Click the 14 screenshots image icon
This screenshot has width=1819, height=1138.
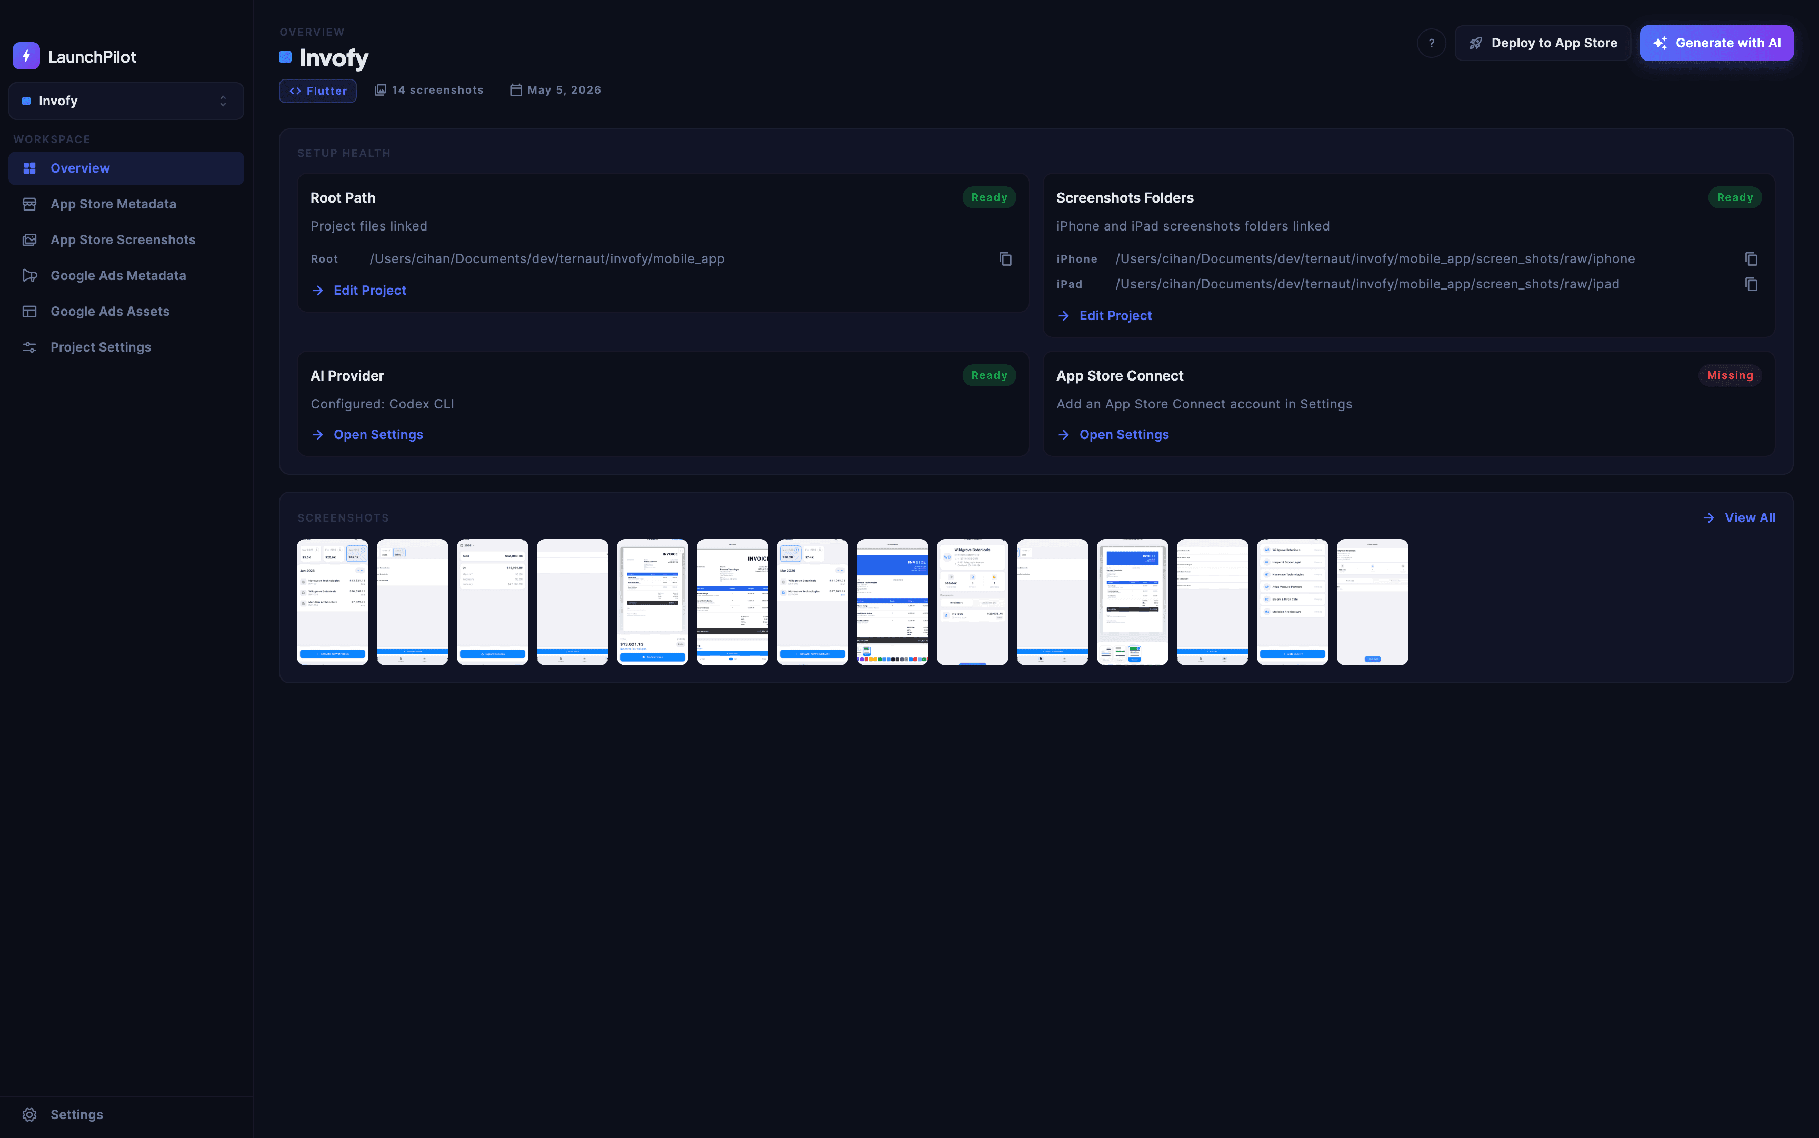coord(381,89)
